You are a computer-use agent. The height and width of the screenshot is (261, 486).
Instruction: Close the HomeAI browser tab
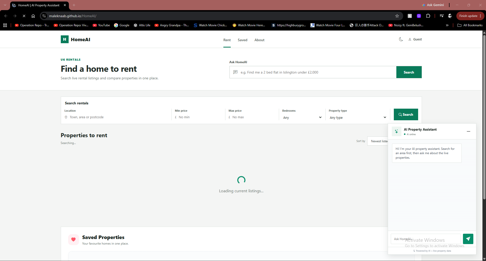coord(65,5)
